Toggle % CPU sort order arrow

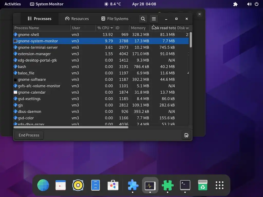tap(111, 28)
